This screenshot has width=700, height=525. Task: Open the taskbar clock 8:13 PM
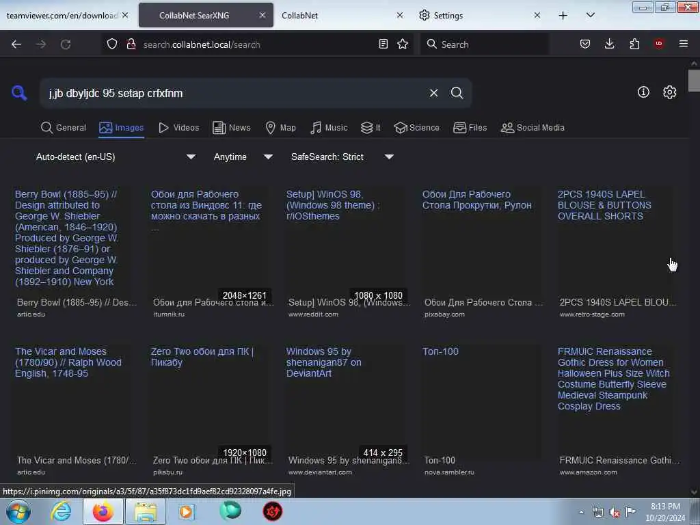665,511
